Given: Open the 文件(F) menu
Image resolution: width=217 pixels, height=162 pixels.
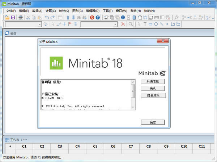Looking at the screenshot, I should 11,11.
